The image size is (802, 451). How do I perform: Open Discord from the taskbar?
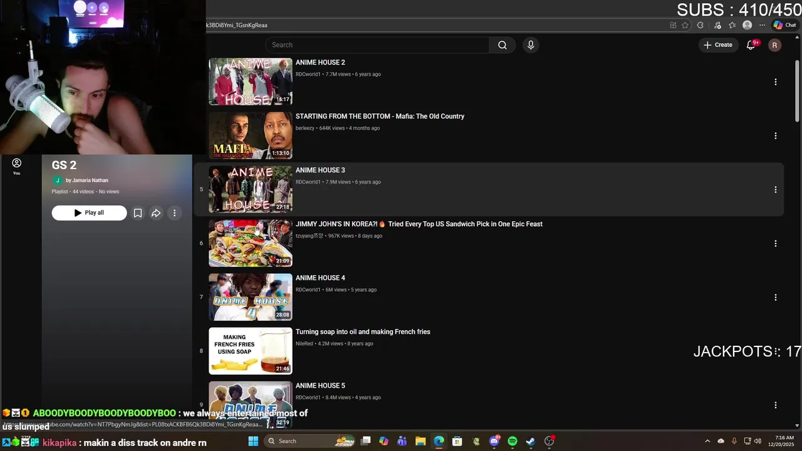[x=494, y=441]
